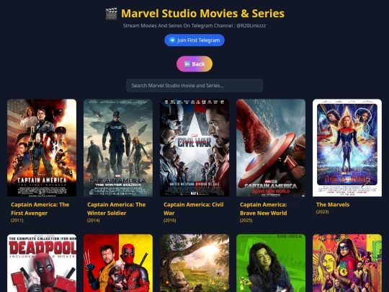Open the Brave New World poster

(271, 148)
